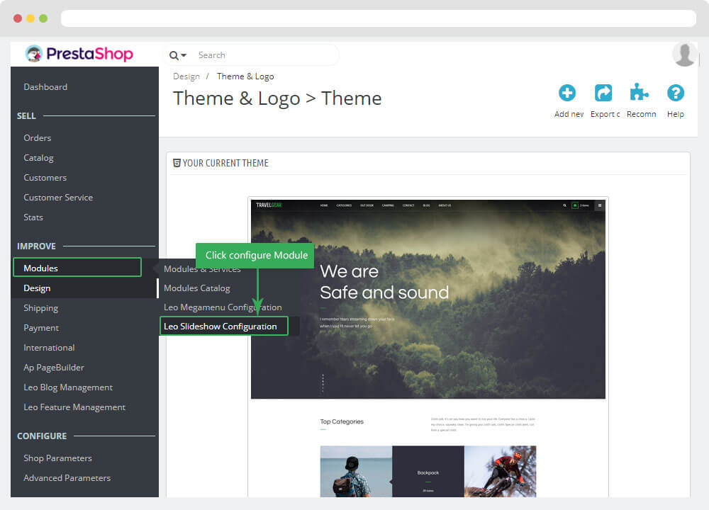This screenshot has height=510, width=709.
Task: Open Customers in the sidebar
Action: click(45, 178)
